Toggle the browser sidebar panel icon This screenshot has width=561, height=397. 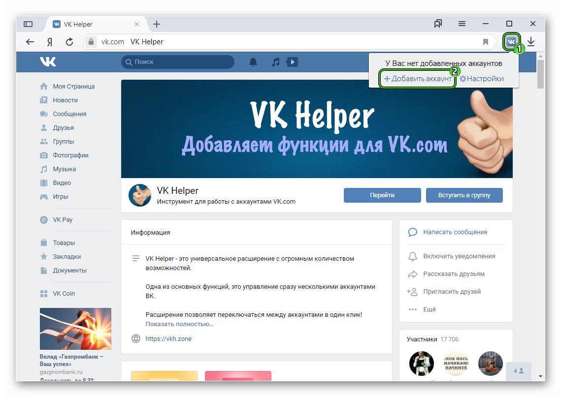28,24
